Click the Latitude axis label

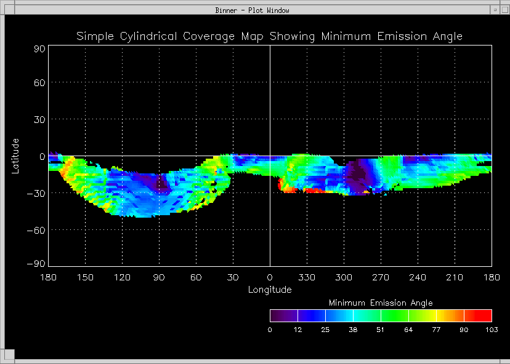click(x=15, y=156)
